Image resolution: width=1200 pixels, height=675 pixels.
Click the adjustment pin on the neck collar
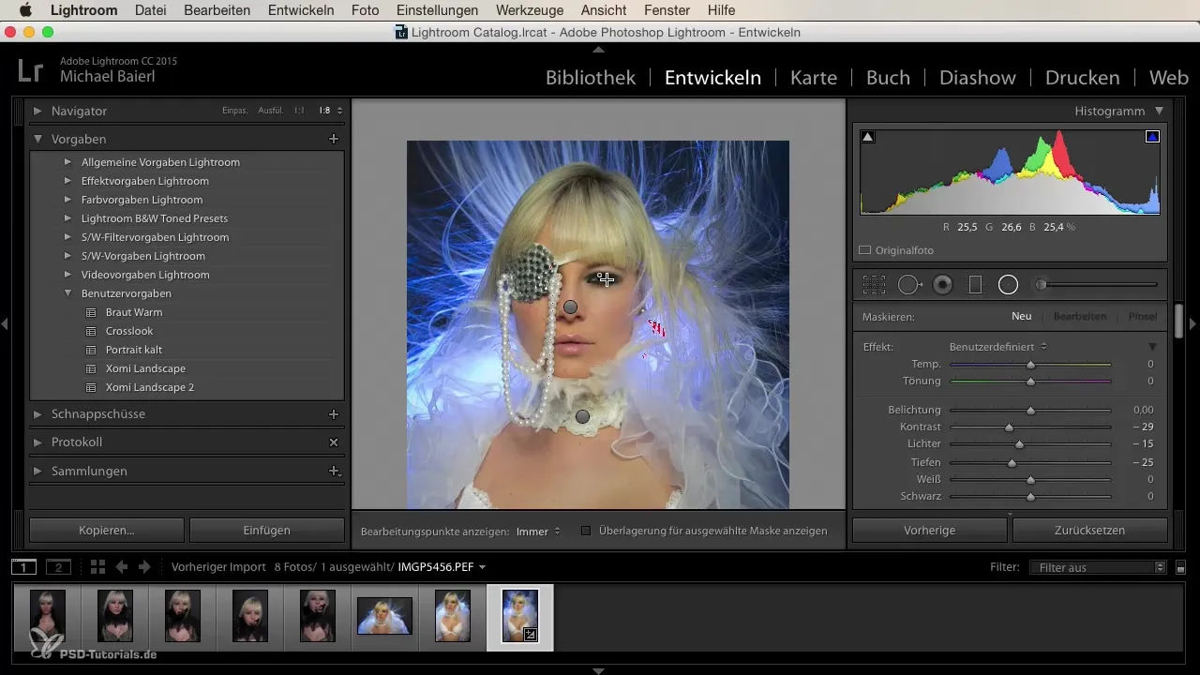(582, 416)
